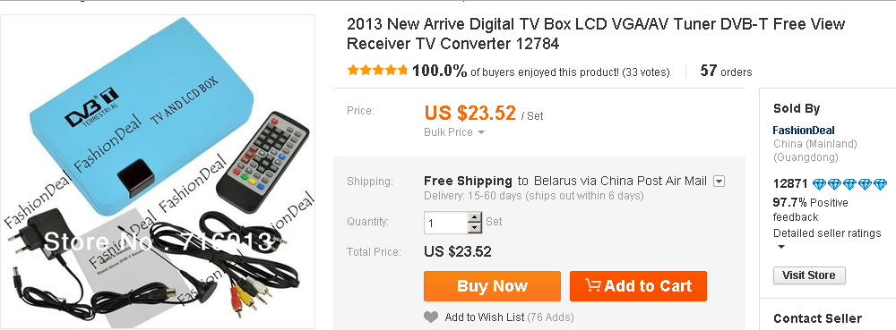Click the heart wish list icon
This screenshot has width=896, height=330.
[x=431, y=317]
